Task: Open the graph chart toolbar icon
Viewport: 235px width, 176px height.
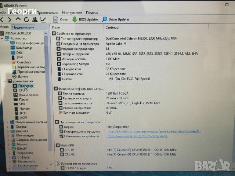Action: [x=43, y=19]
